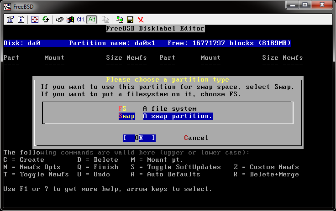Send Ctrl+Esc with the Windows flag icon
Screen dimensions: 336x211
coord(70,20)
